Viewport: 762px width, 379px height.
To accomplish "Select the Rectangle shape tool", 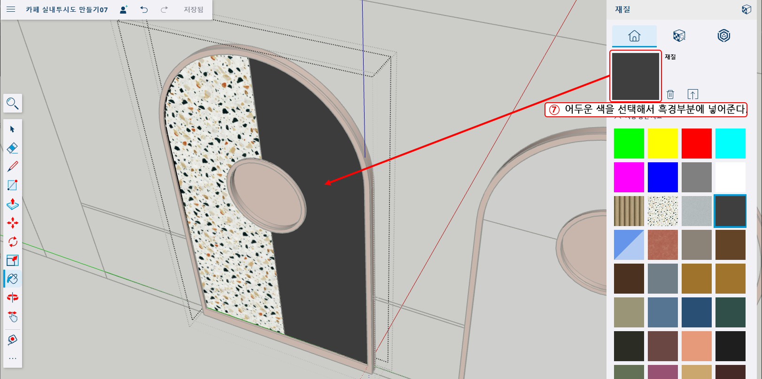I will (13, 185).
